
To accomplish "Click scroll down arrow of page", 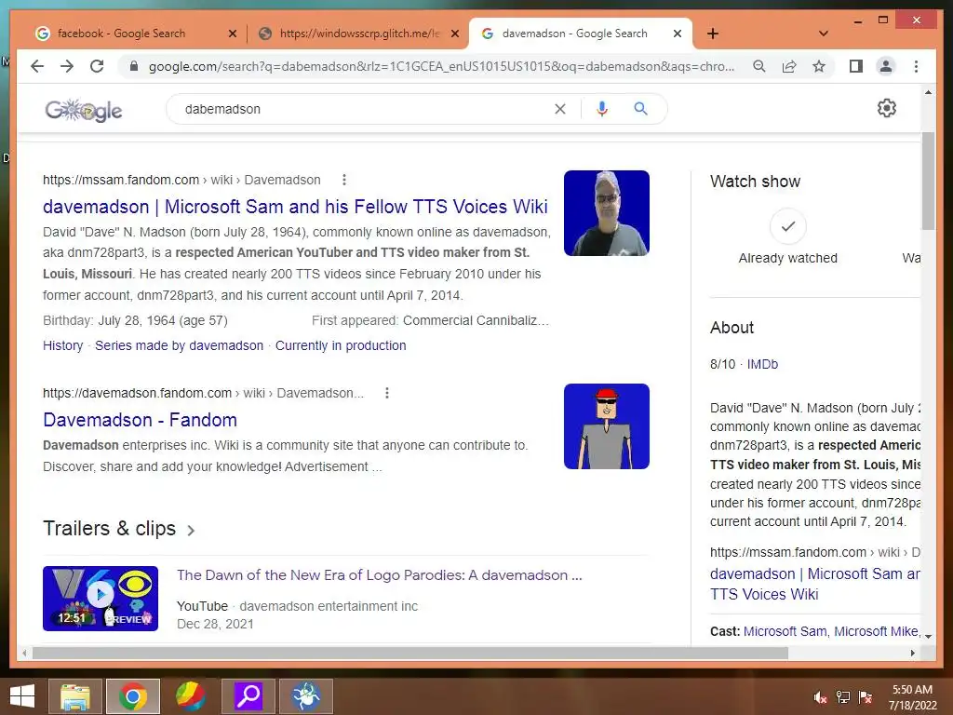I will 928,637.
